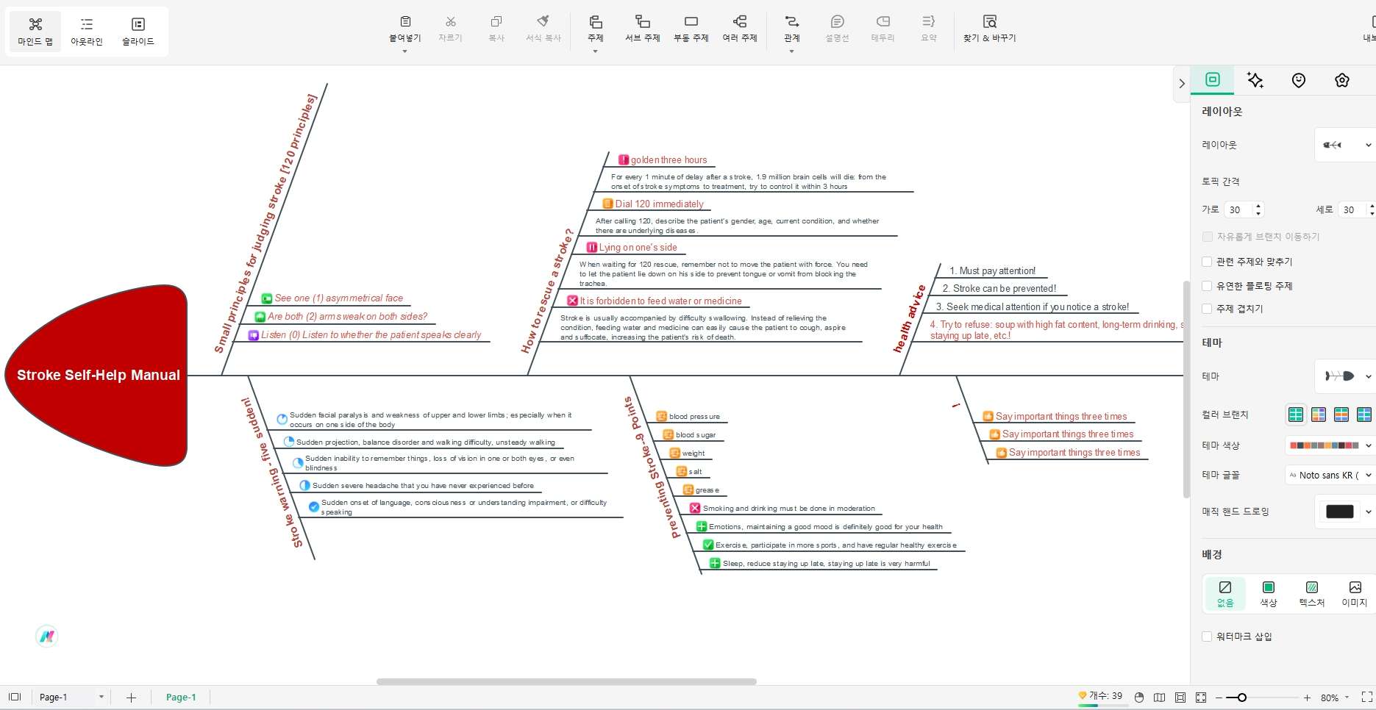Select the page style panel tab icon
The width and height of the screenshot is (1376, 710).
[x=1213, y=79]
